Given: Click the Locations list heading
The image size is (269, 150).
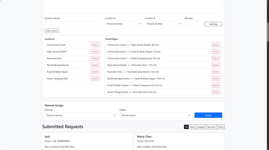Looking at the screenshot, I should pyautogui.click(x=49, y=39).
